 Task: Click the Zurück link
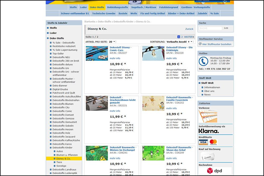click(189, 29)
